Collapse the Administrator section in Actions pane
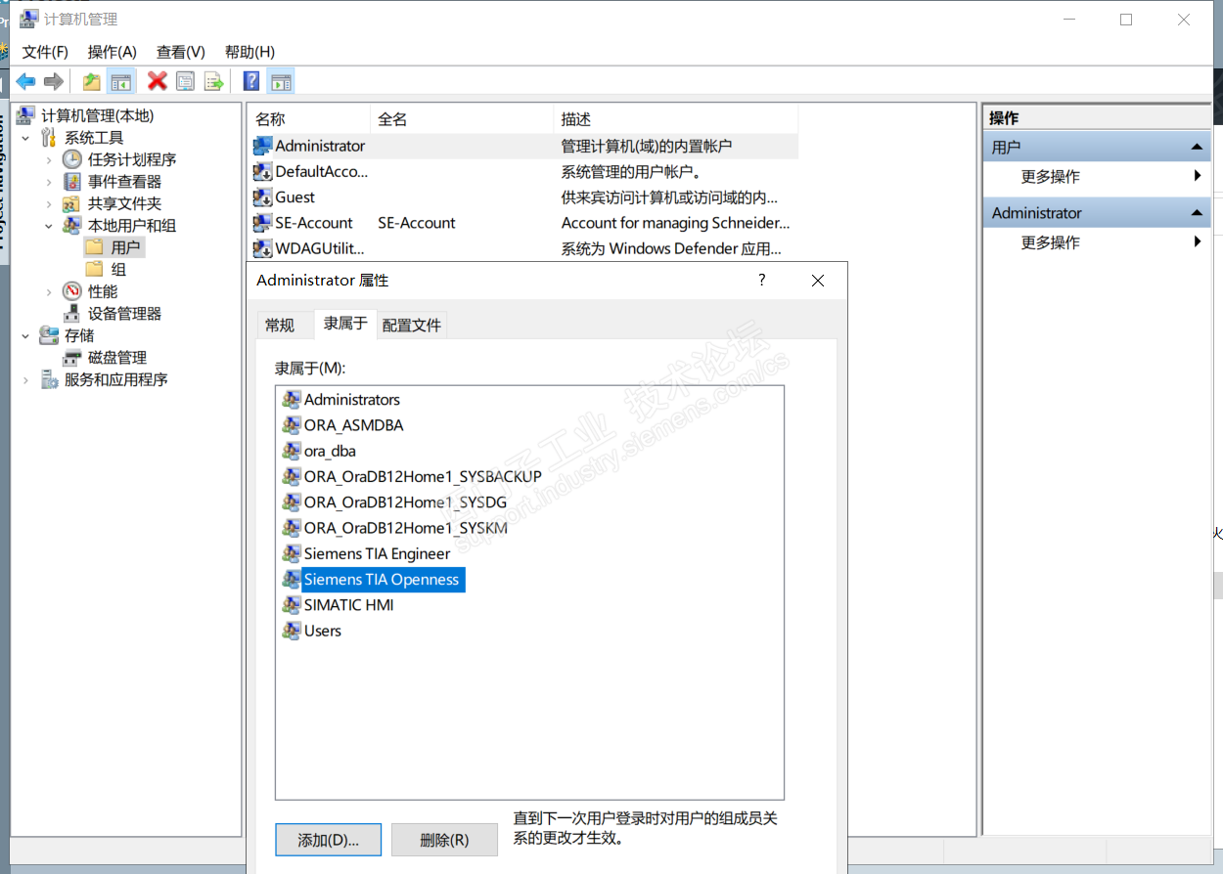Image resolution: width=1223 pixels, height=874 pixels. [1196, 212]
